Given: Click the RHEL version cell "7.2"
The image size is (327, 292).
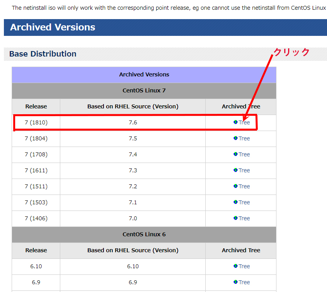Looking at the screenshot, I should [133, 186].
